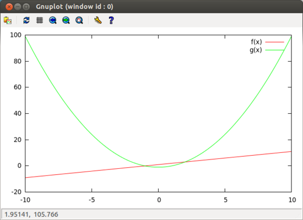Click the red f(x) legend line sample
The image size is (303, 220).
point(274,42)
